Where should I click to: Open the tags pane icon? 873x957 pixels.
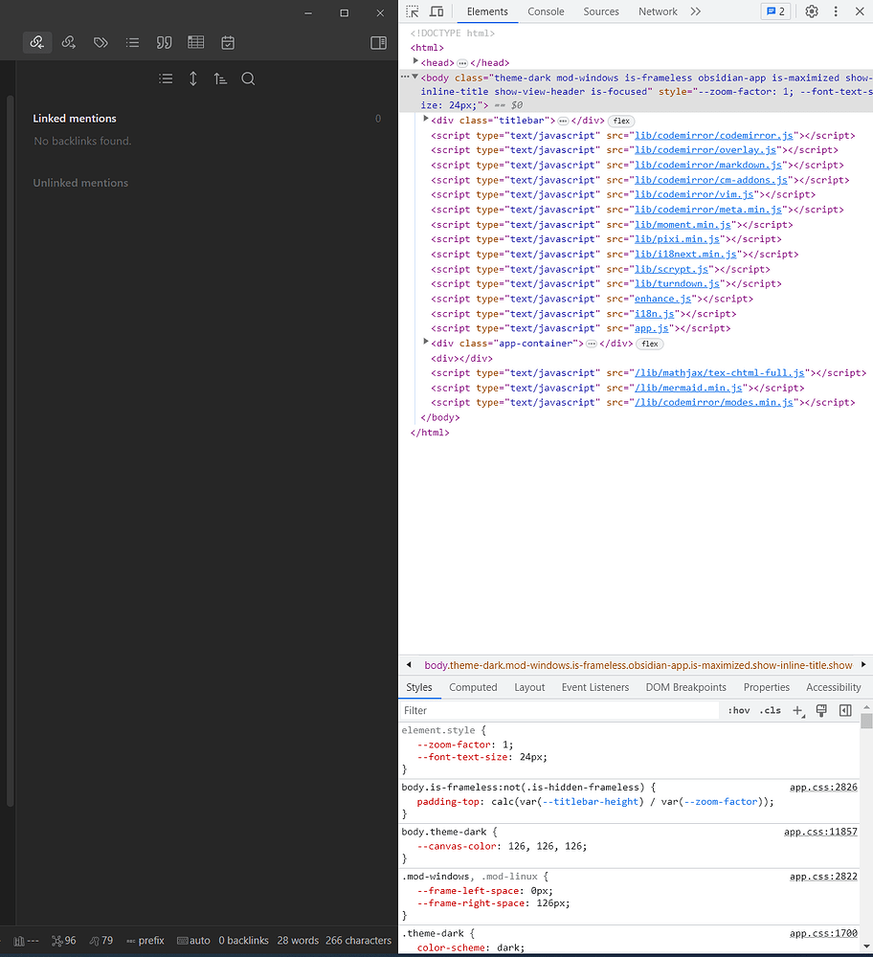pyautogui.click(x=101, y=42)
